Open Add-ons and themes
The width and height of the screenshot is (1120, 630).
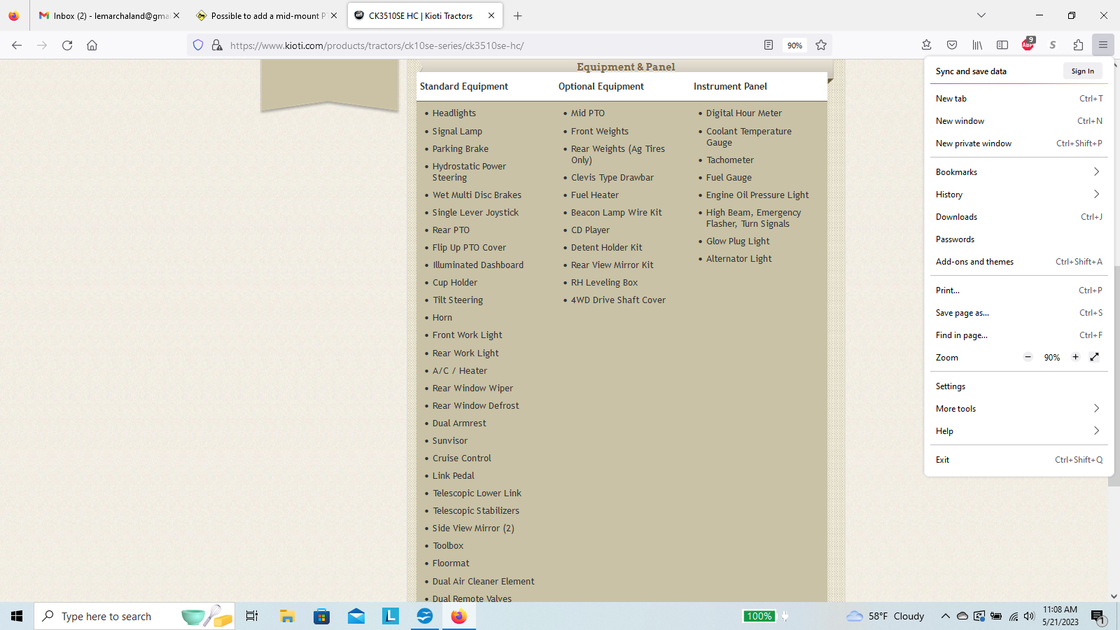pyautogui.click(x=1019, y=262)
